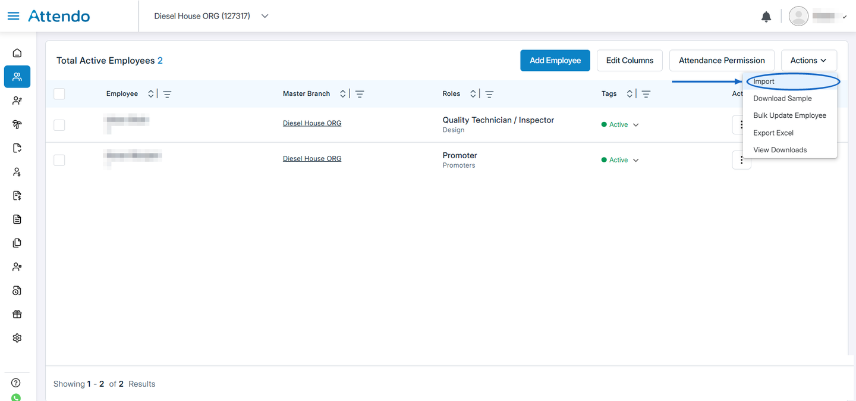Check the Quality Technician row checkbox
This screenshot has width=856, height=401.
click(59, 125)
